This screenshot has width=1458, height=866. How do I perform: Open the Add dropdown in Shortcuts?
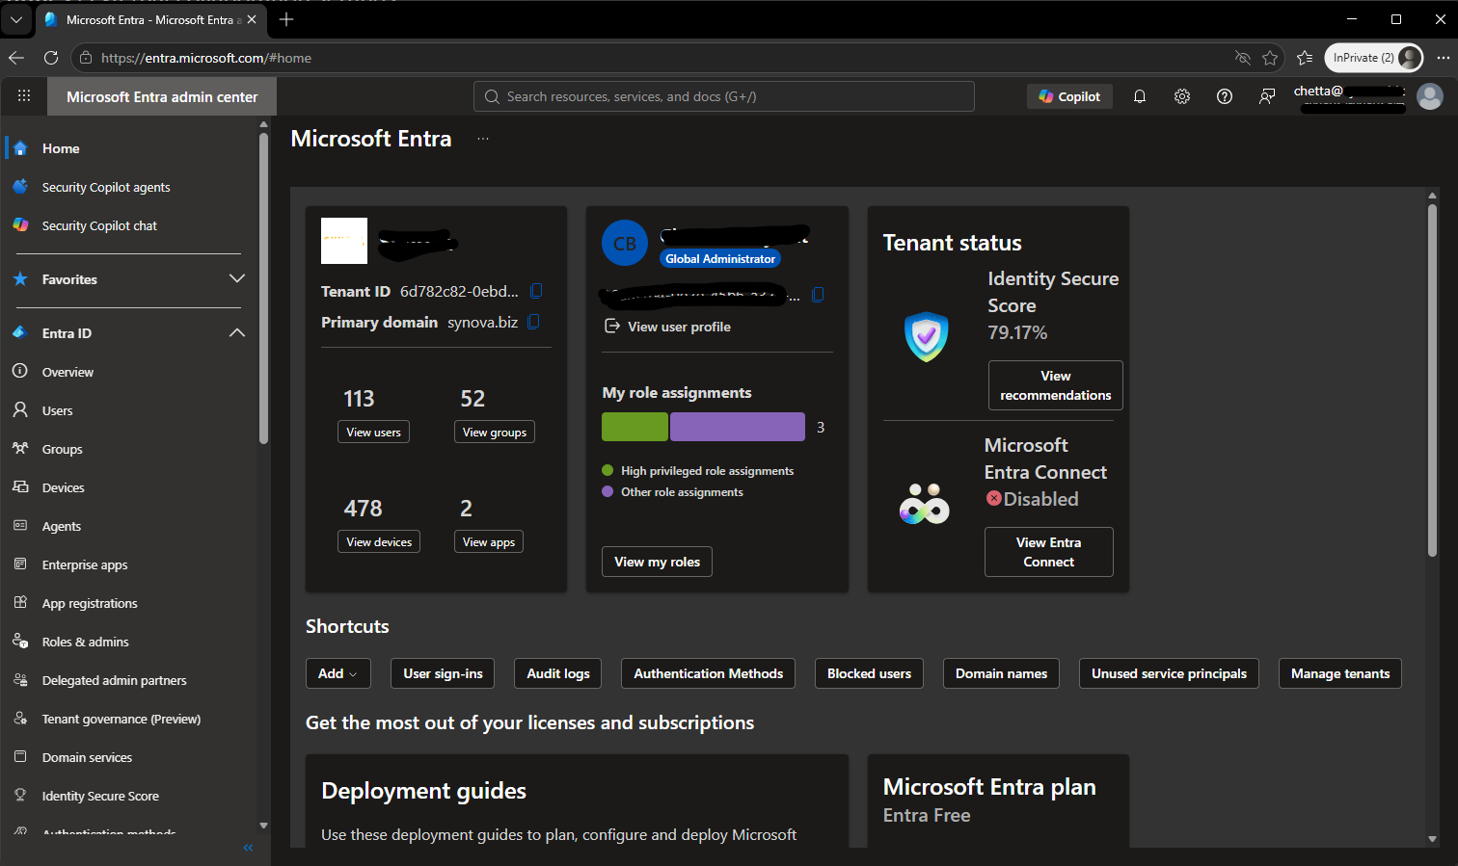point(337,673)
